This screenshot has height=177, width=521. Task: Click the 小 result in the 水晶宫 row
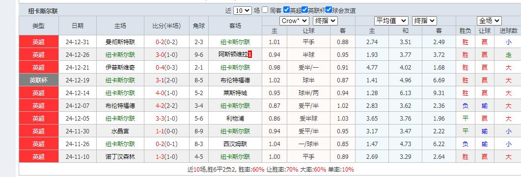pyautogui.click(x=508, y=131)
